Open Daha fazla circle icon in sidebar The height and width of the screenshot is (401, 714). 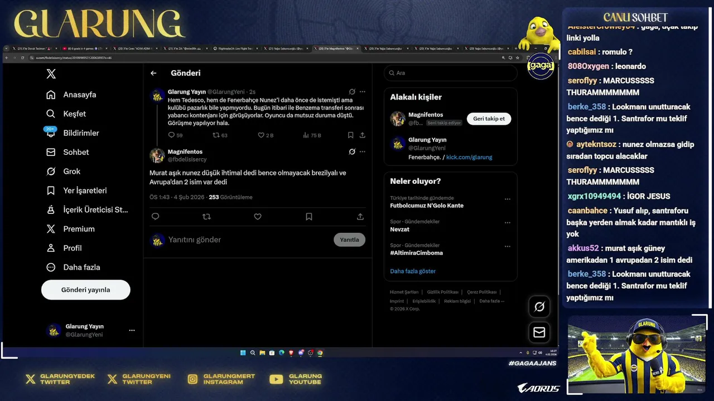(51, 267)
